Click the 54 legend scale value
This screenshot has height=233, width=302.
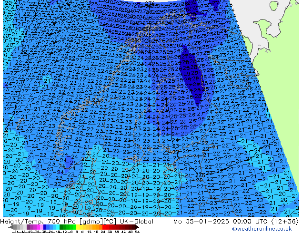point(137,232)
